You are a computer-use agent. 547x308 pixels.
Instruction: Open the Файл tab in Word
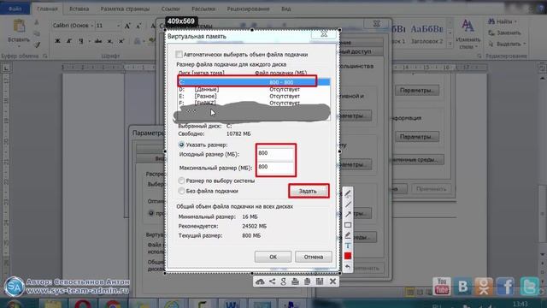click(15, 9)
